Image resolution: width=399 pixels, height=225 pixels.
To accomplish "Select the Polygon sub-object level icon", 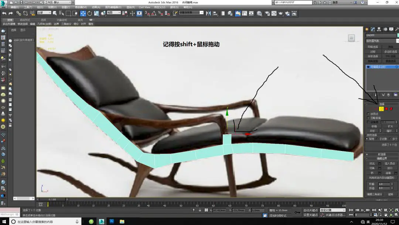I will tap(386, 109).
